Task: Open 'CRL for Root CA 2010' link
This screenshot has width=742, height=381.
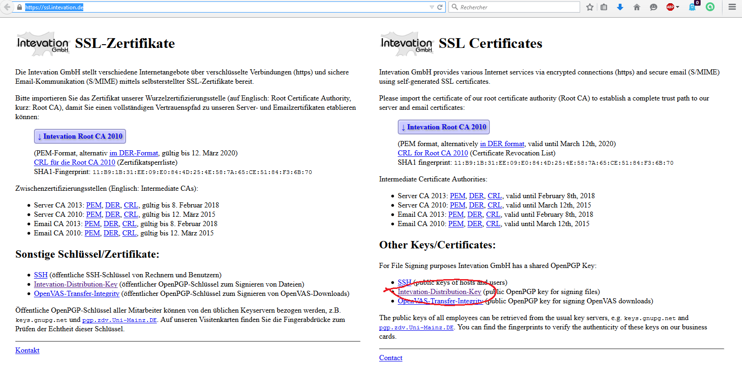Action: 433,153
